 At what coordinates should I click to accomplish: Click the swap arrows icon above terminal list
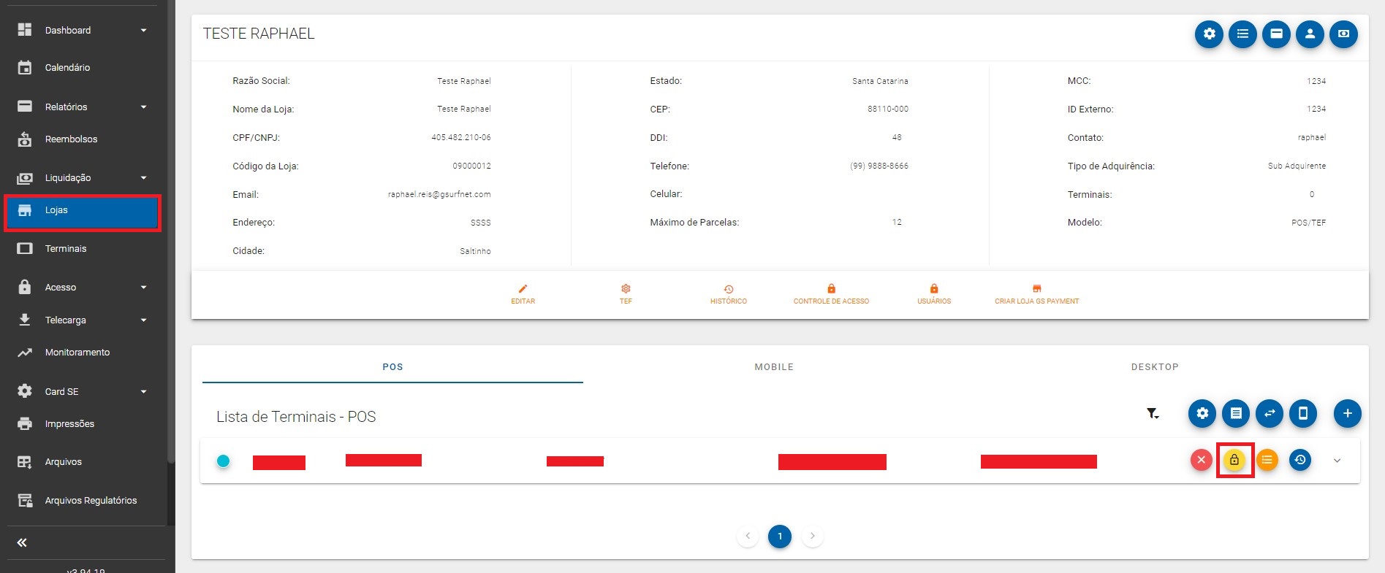point(1270,413)
